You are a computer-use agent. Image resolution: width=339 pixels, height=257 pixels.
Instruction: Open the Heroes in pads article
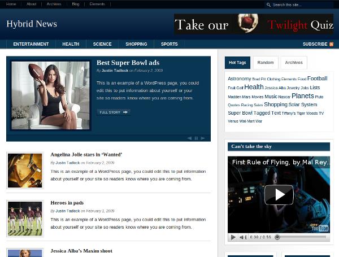(67, 203)
